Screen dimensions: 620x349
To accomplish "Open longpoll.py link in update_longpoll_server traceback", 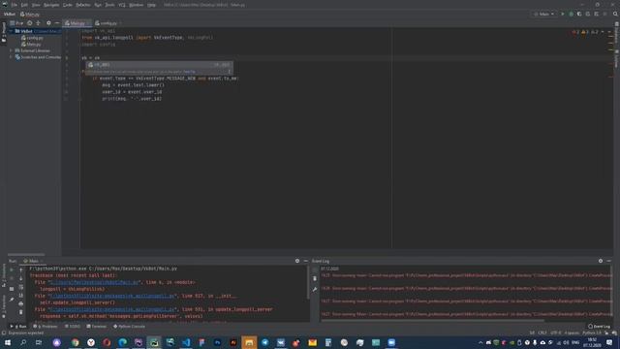I will 112,309.
